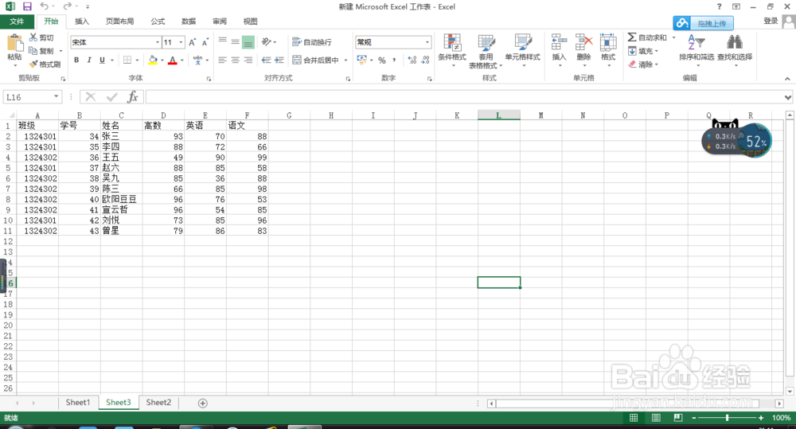Open 条件格式 conditional formatting
This screenshot has height=429, width=796.
tap(452, 50)
